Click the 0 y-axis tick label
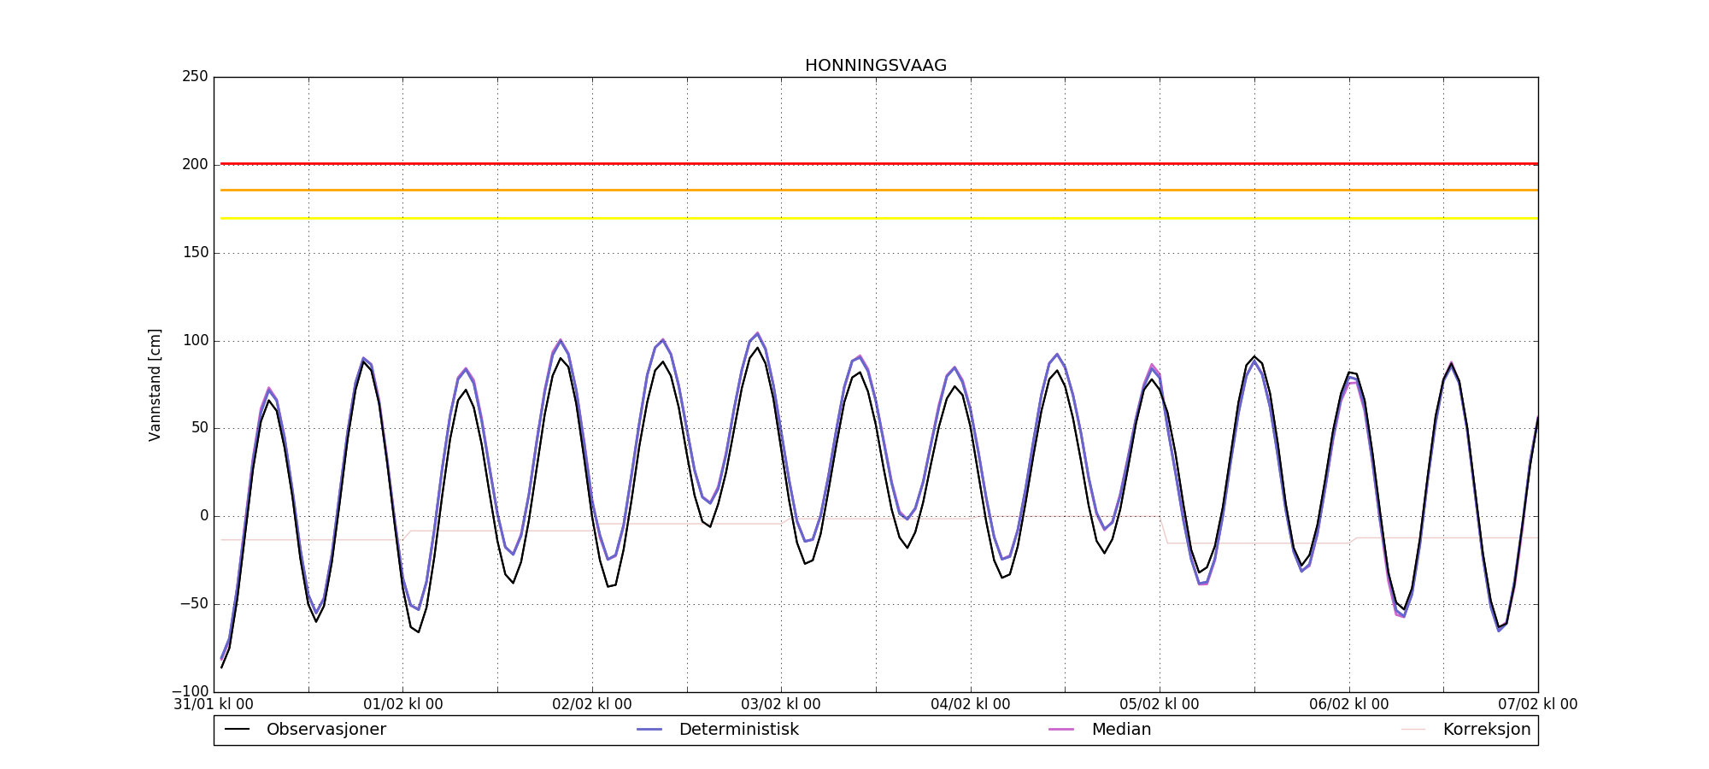This screenshot has height=769, width=1709. tap(203, 516)
